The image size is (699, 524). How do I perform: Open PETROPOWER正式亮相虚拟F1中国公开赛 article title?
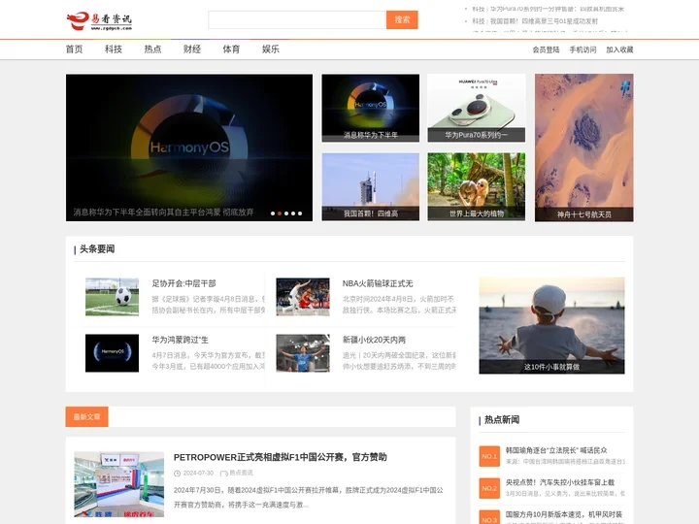coord(280,457)
